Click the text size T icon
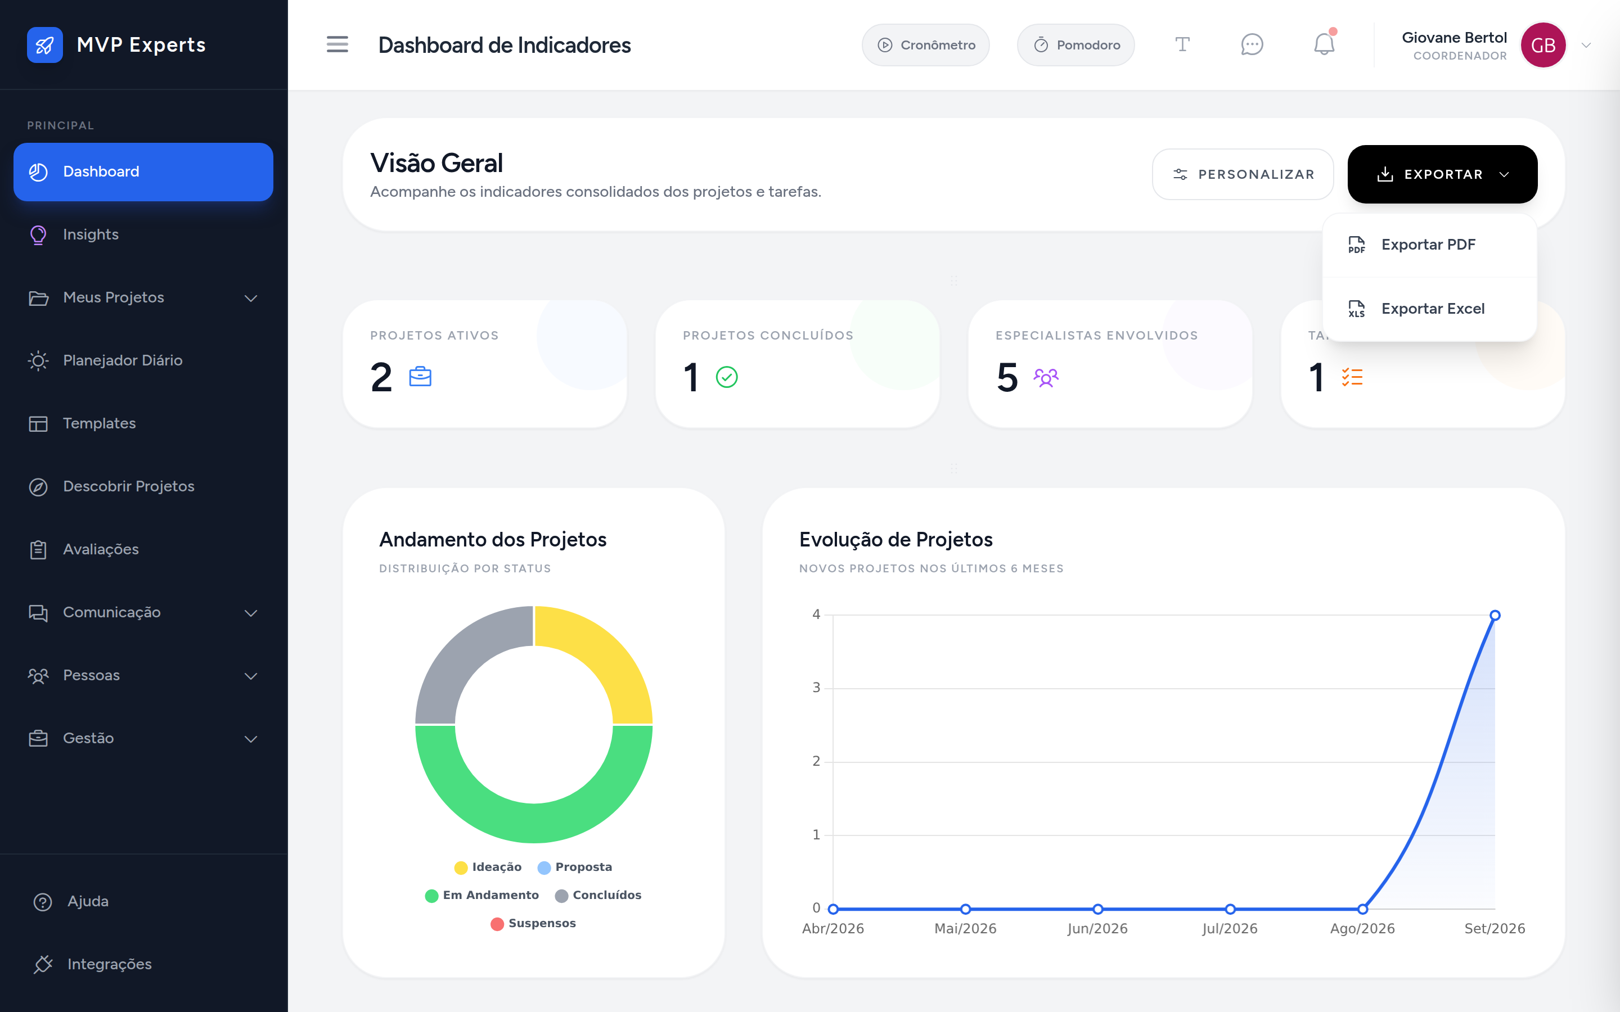 1182,45
